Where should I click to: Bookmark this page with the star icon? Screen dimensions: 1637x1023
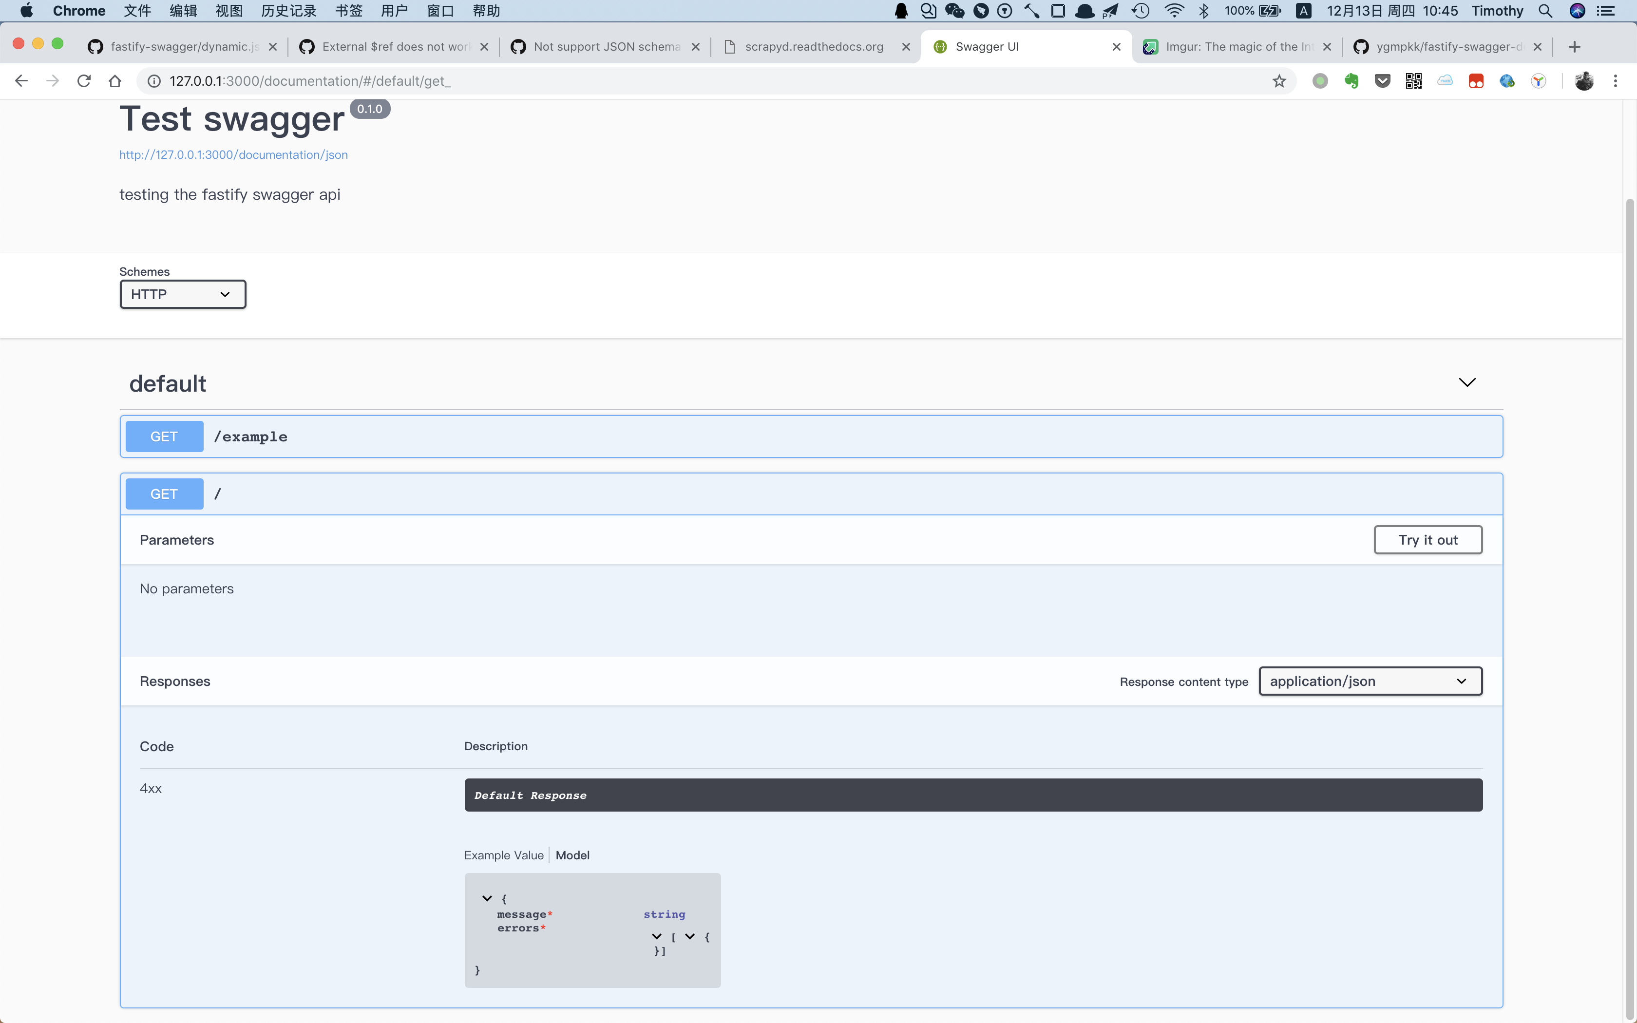[1278, 80]
